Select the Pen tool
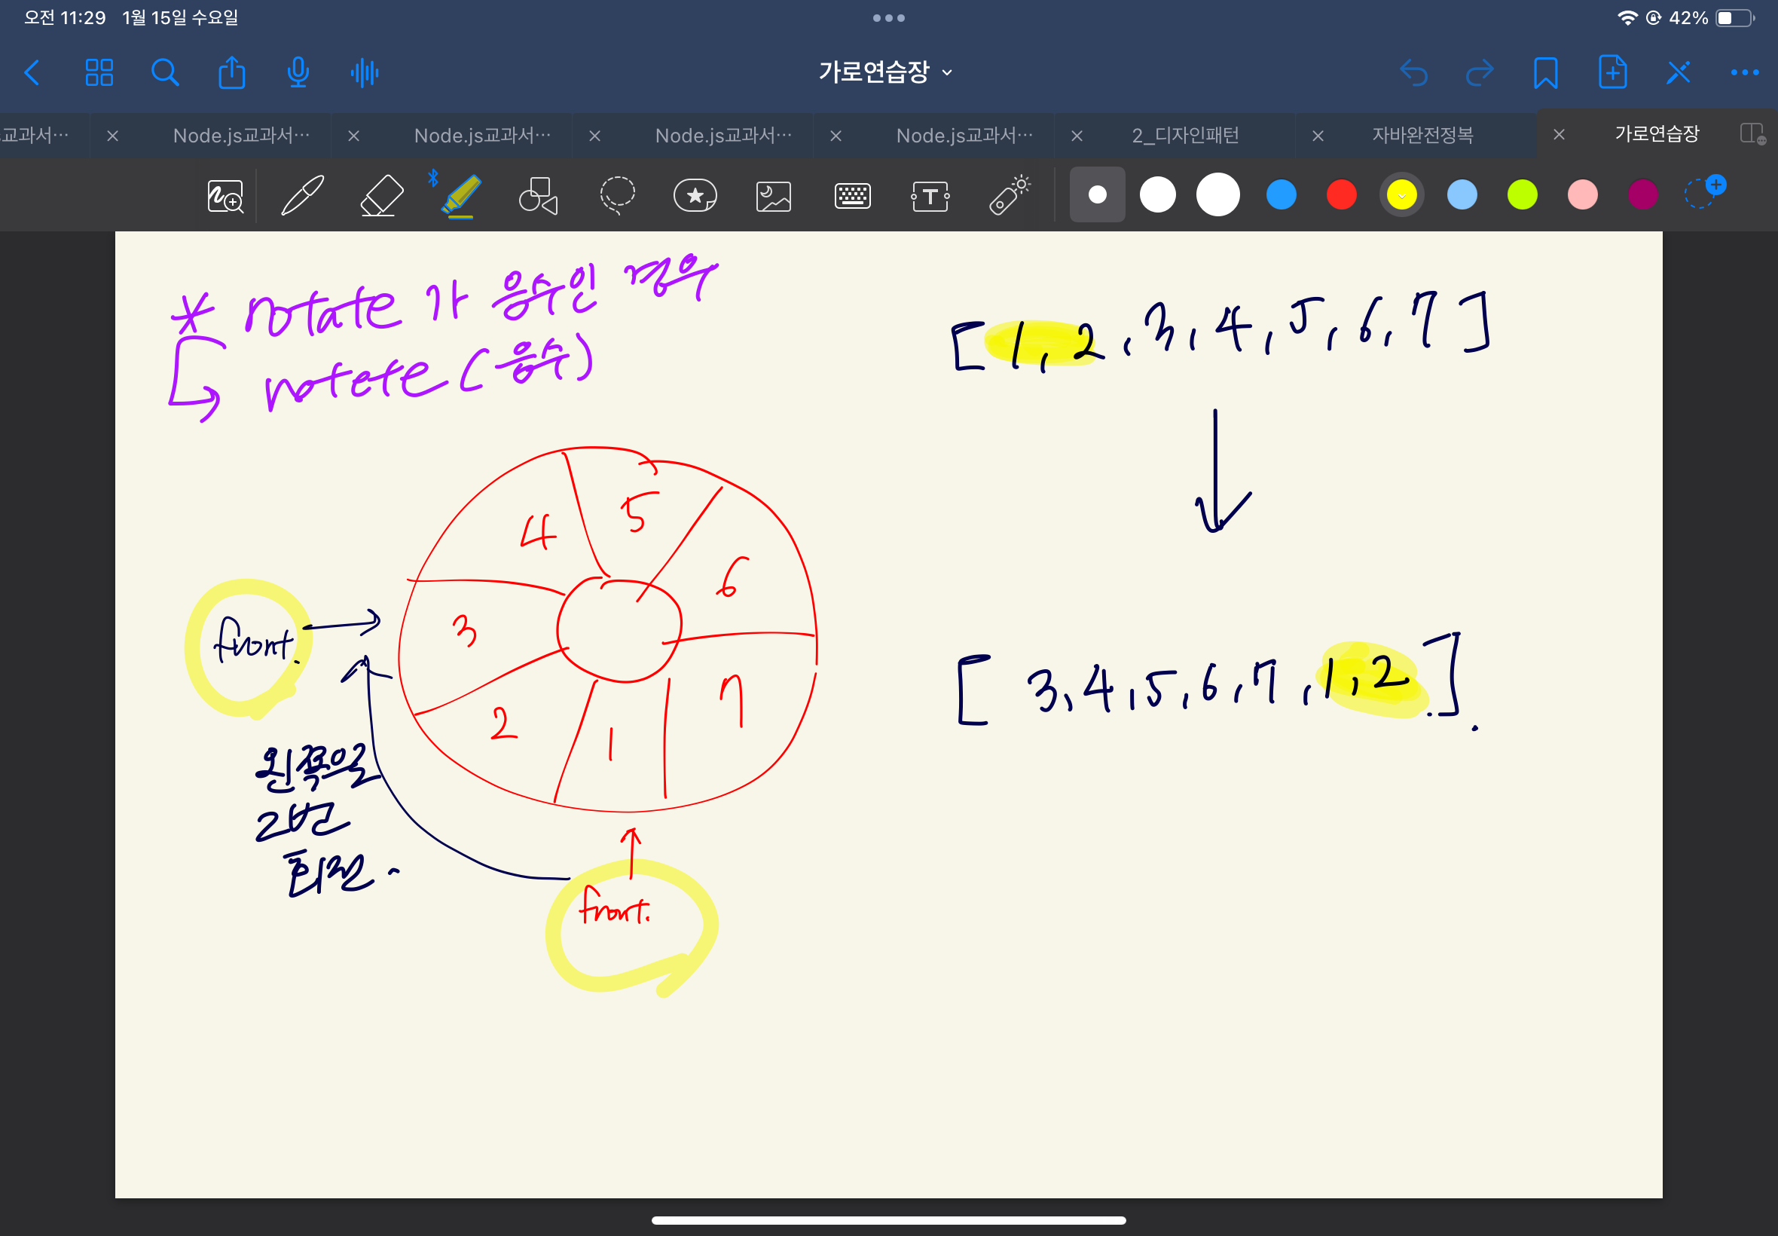The width and height of the screenshot is (1778, 1236). [x=302, y=195]
